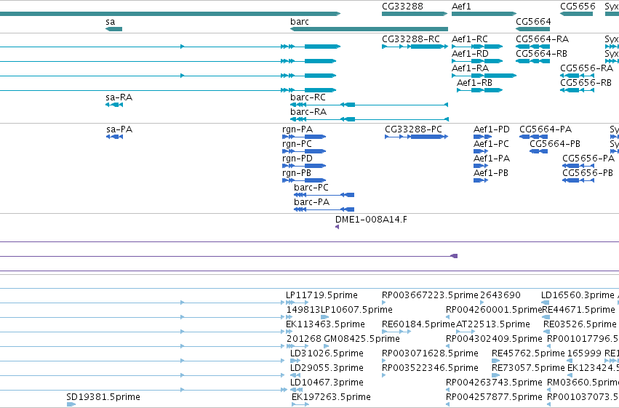Screen dimensions: 619x408
Task: Select the LD16560.3prime EST label
Action: click(578, 295)
